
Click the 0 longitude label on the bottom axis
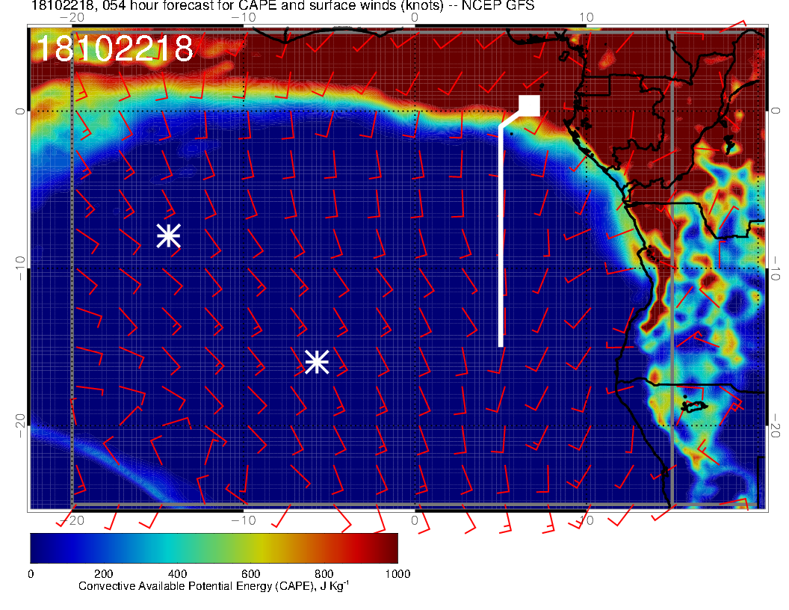(415, 520)
